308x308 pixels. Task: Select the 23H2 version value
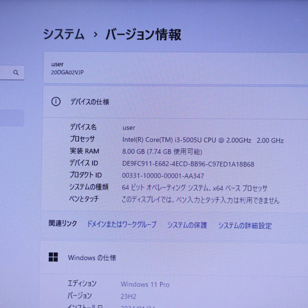click(128, 296)
